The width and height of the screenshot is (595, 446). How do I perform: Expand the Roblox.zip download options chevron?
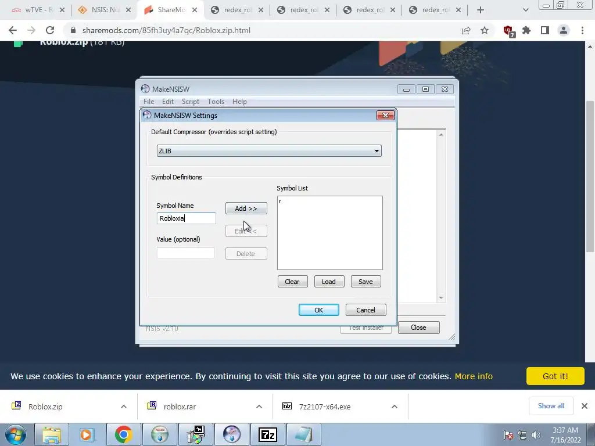[x=124, y=407]
